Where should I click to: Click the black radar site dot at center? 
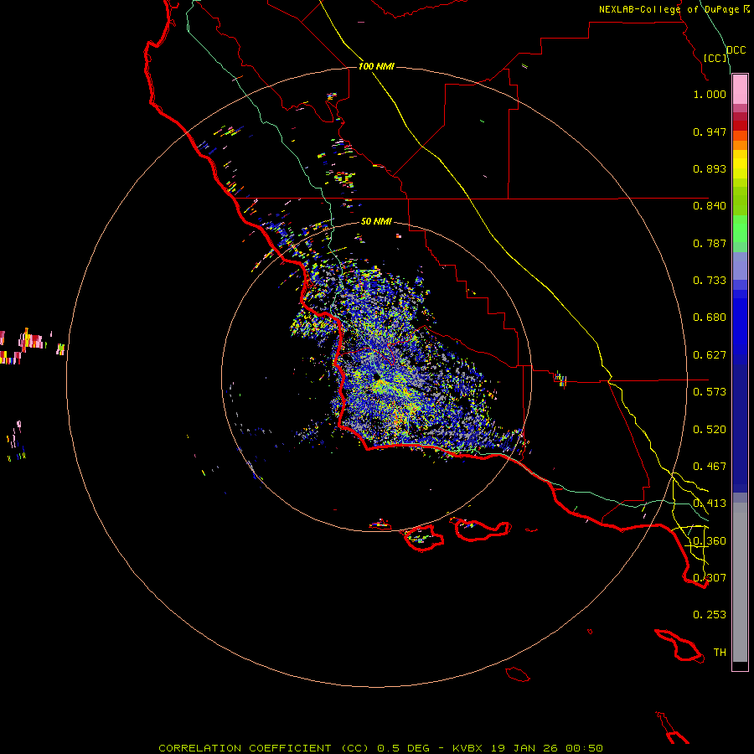(376, 377)
